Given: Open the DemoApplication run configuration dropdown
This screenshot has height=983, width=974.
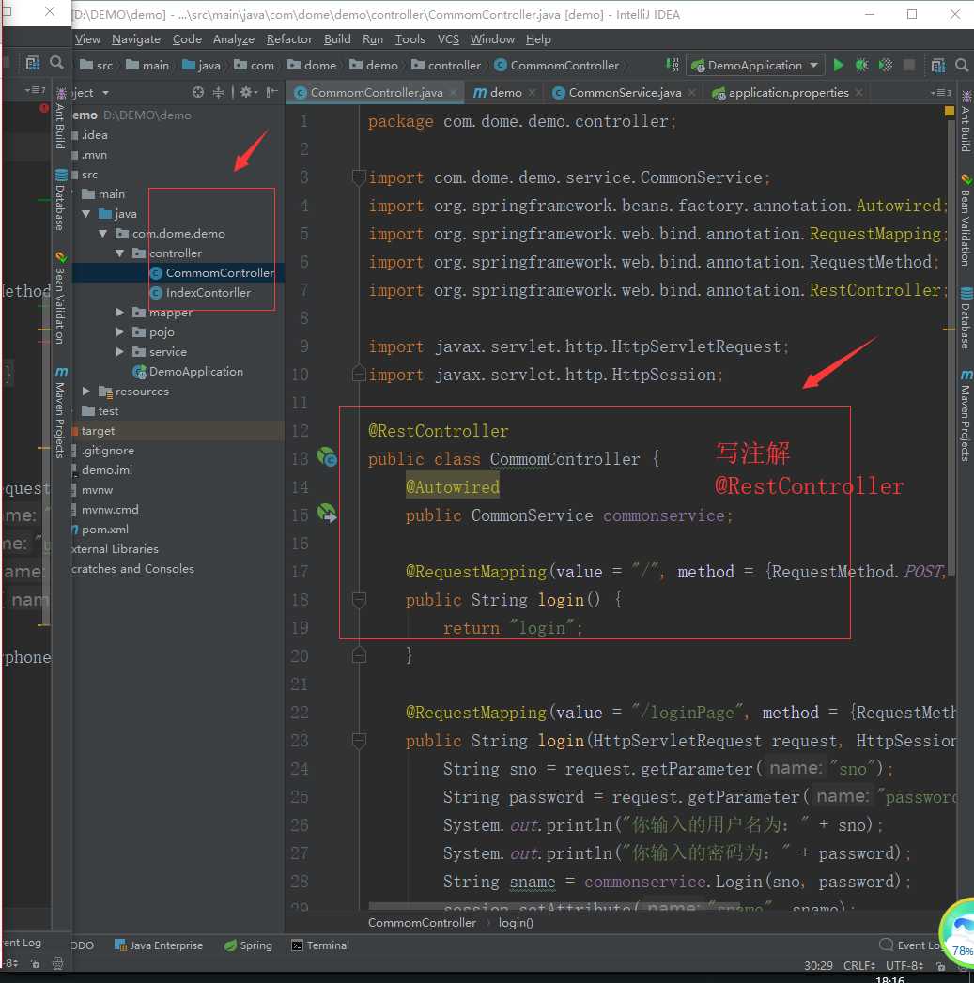Looking at the screenshot, I should tap(755, 65).
